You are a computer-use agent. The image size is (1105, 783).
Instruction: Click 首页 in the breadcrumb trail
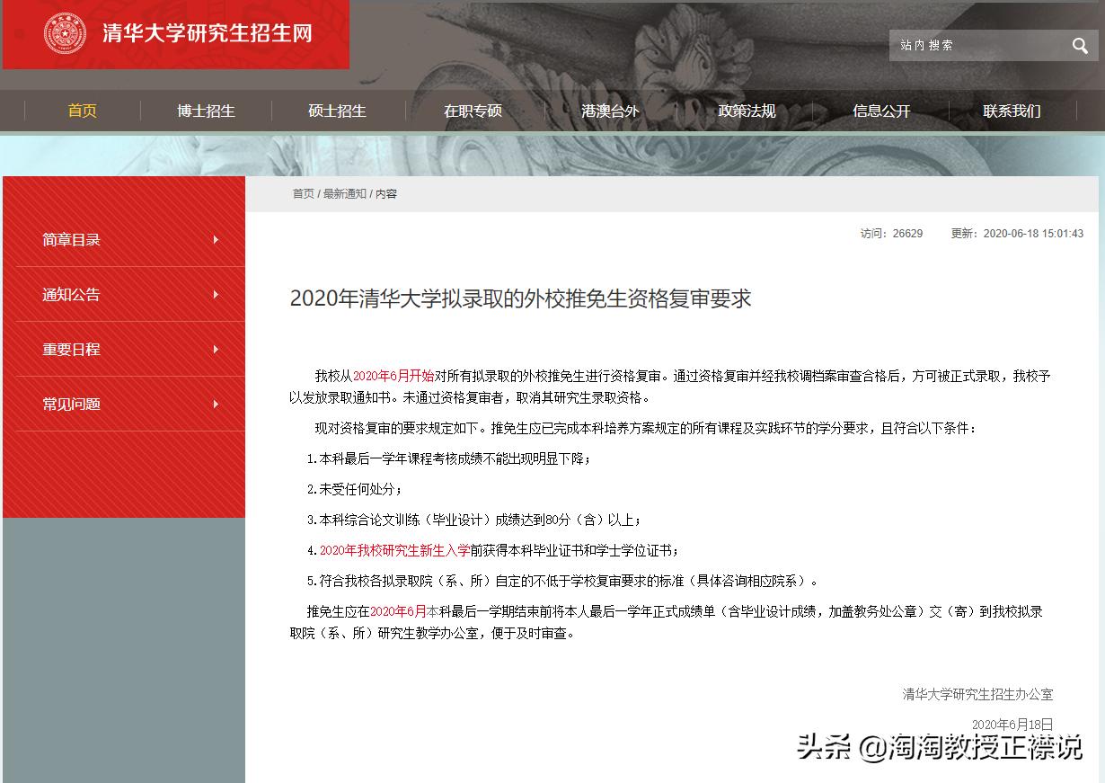303,193
